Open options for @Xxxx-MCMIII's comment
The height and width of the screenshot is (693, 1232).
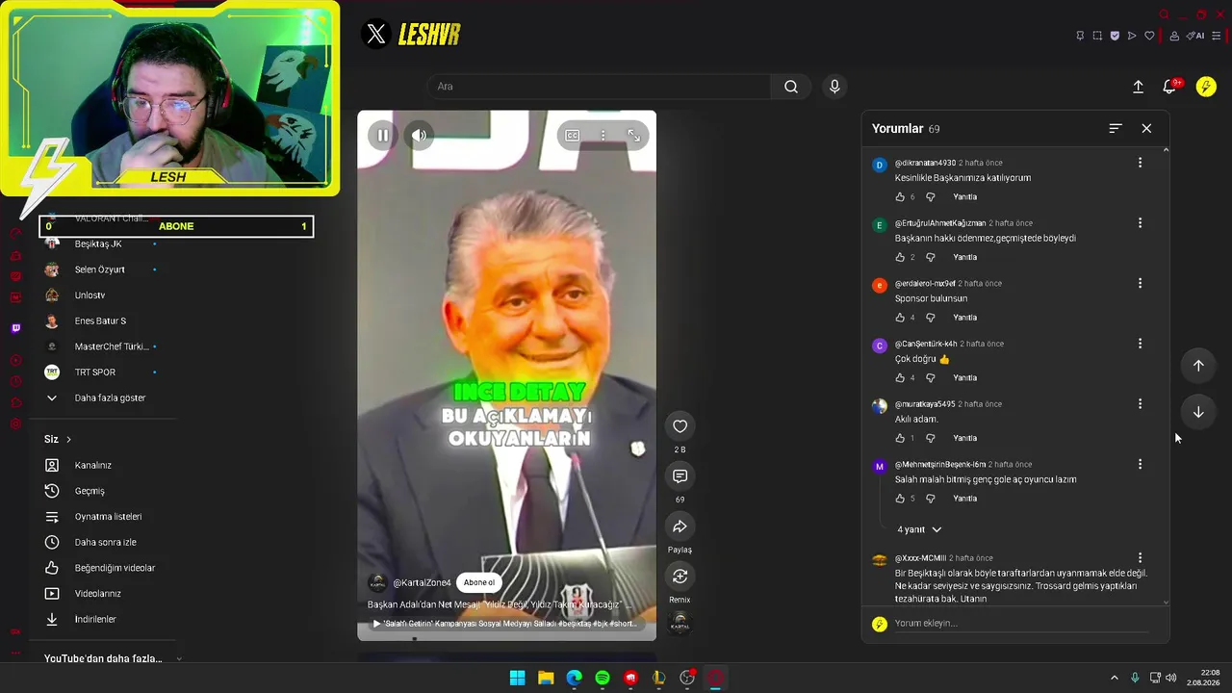coord(1140,558)
